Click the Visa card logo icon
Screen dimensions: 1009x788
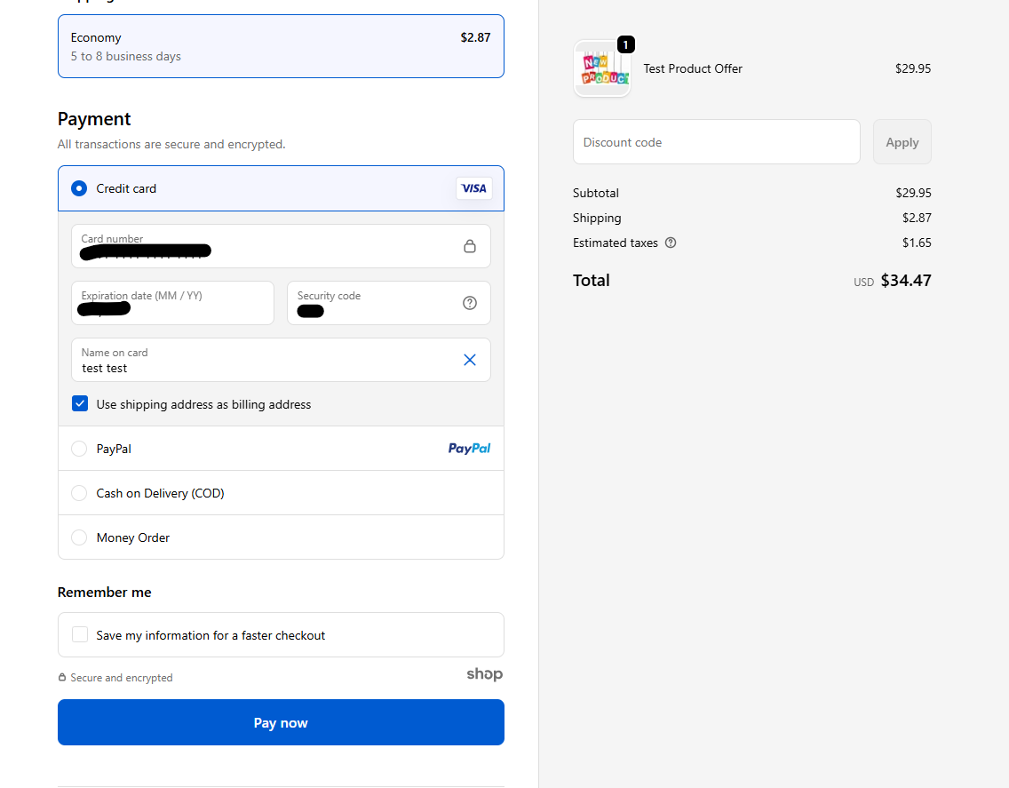point(473,188)
